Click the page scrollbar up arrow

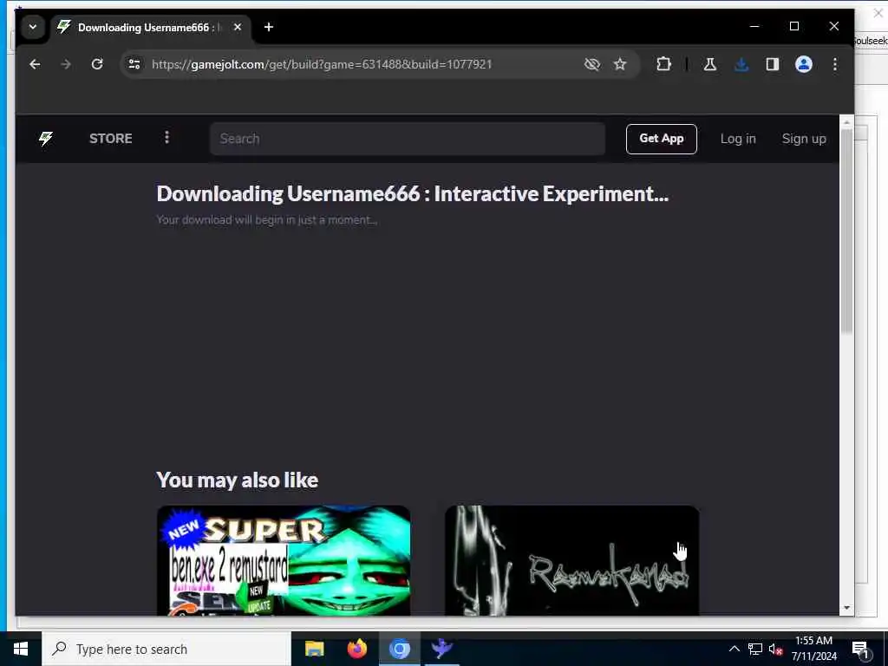846,121
